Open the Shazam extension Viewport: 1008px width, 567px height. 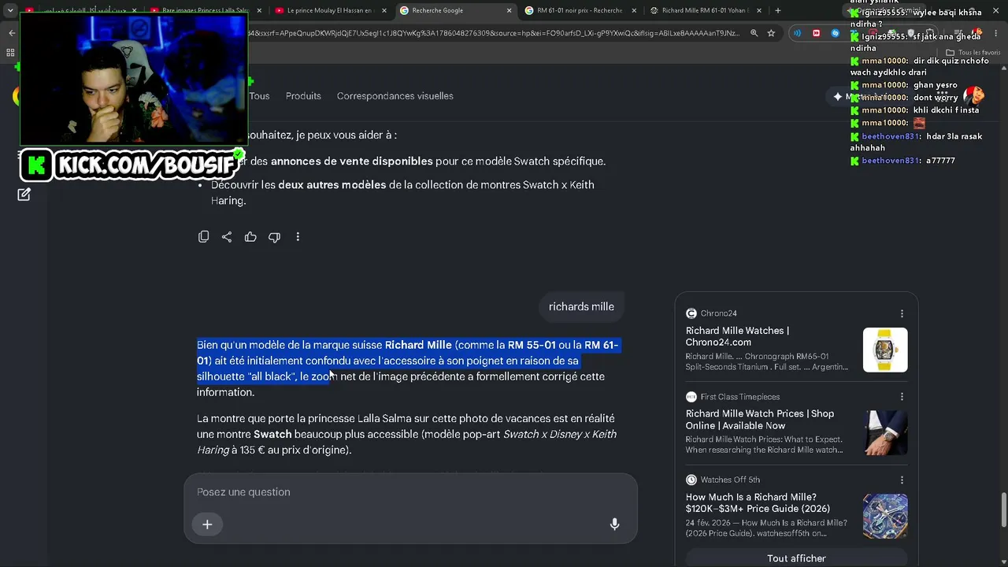click(x=836, y=33)
